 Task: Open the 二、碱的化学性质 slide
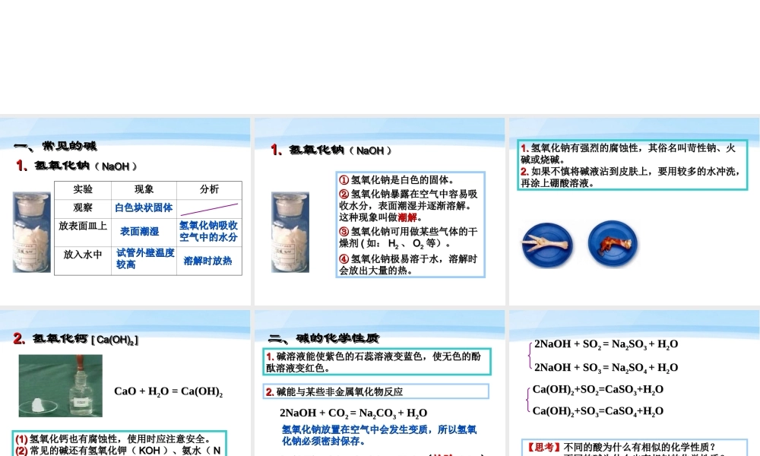click(379, 383)
